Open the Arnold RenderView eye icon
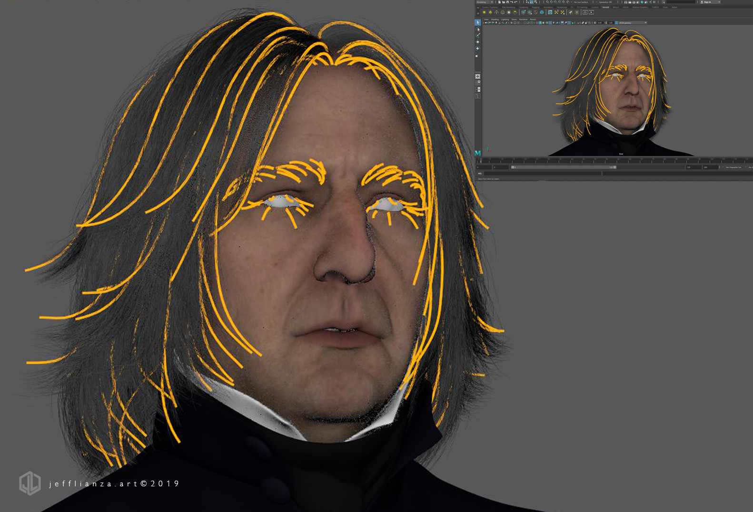The image size is (753, 512). point(585,12)
